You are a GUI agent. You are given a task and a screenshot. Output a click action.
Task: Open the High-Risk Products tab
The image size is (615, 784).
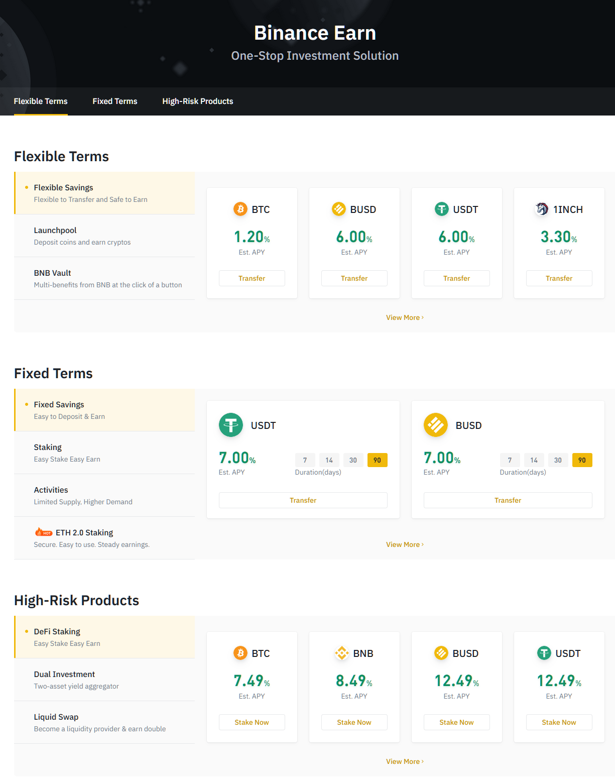pos(198,101)
